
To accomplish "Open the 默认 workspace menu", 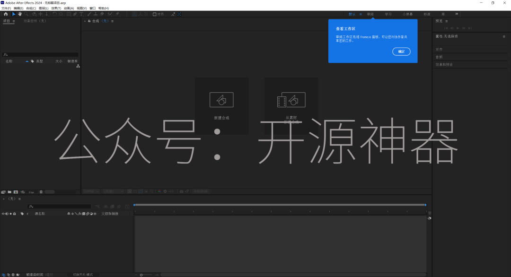I will [361, 14].
